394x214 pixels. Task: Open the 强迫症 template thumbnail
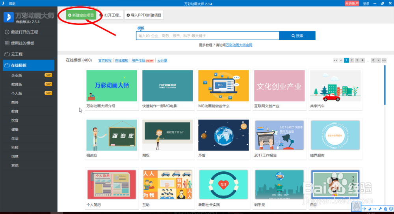point(112,135)
